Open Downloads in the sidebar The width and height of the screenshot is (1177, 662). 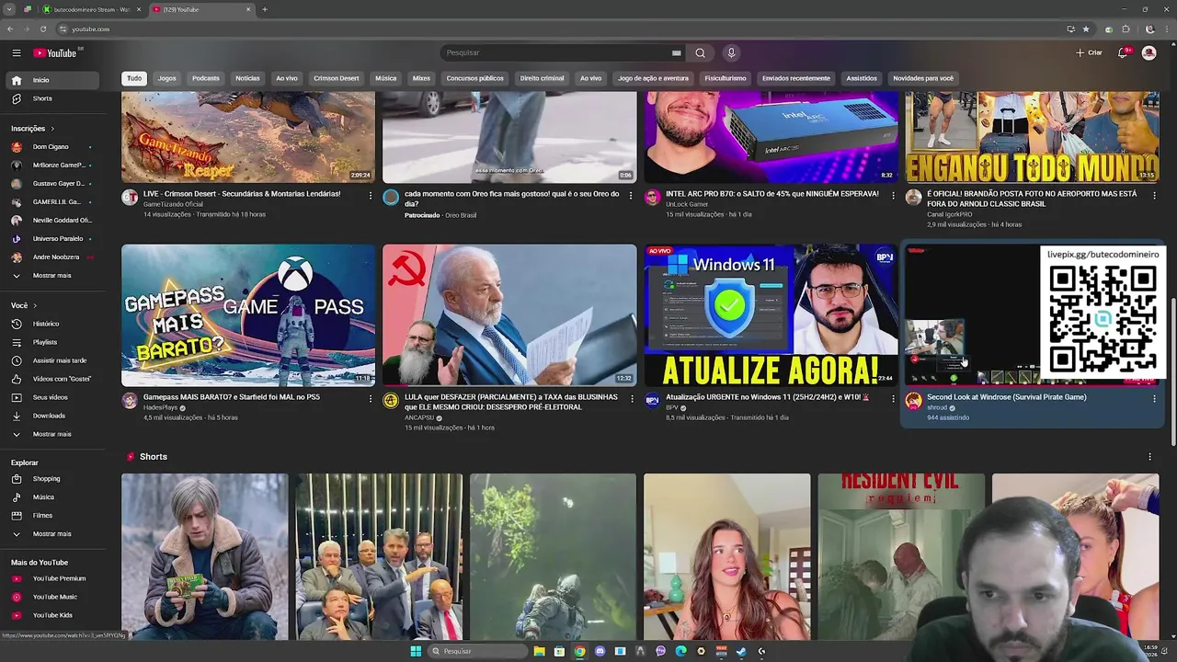[53, 416]
